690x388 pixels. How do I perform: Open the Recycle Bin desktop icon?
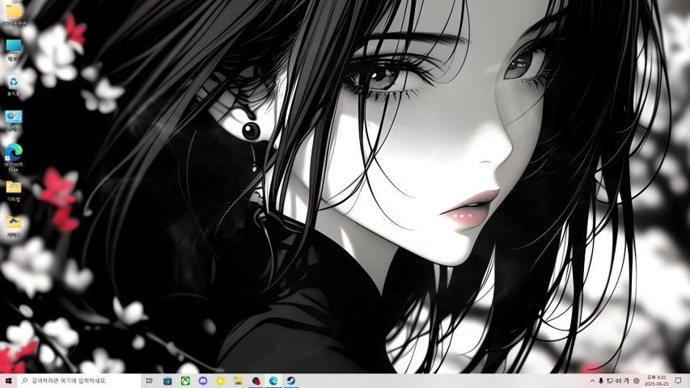click(x=14, y=86)
